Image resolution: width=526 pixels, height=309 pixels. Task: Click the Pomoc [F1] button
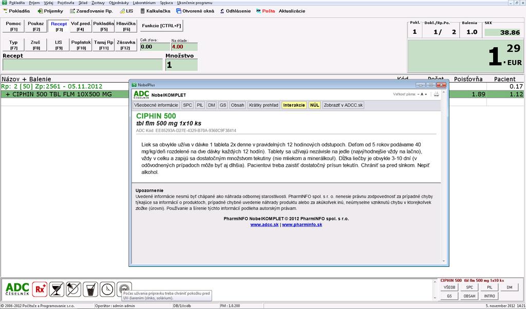point(13,26)
